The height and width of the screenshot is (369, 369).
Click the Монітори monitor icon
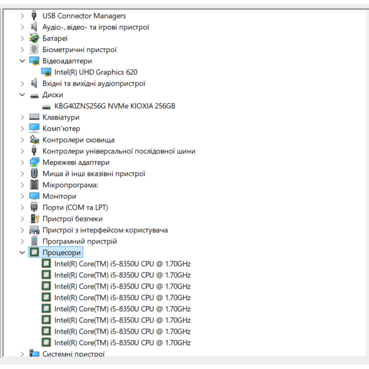coord(34,196)
